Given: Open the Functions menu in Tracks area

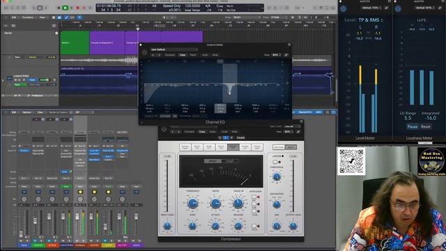Looking at the screenshot, I should tap(28, 17).
